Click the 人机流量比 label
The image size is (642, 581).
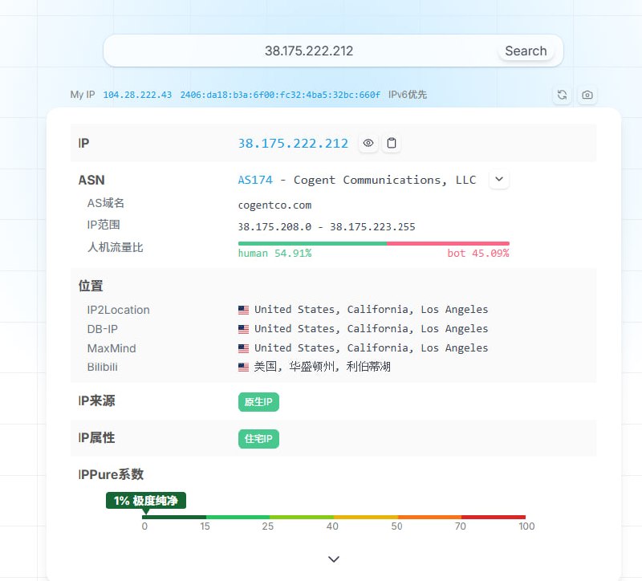point(115,247)
